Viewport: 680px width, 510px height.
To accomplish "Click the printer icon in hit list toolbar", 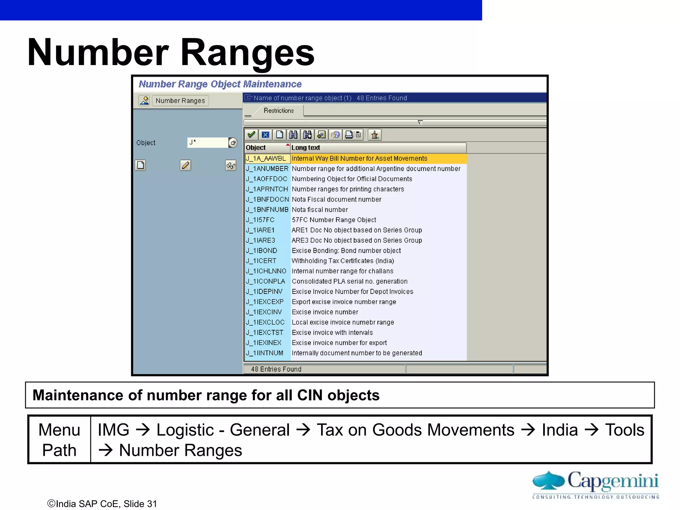I will coord(349,134).
